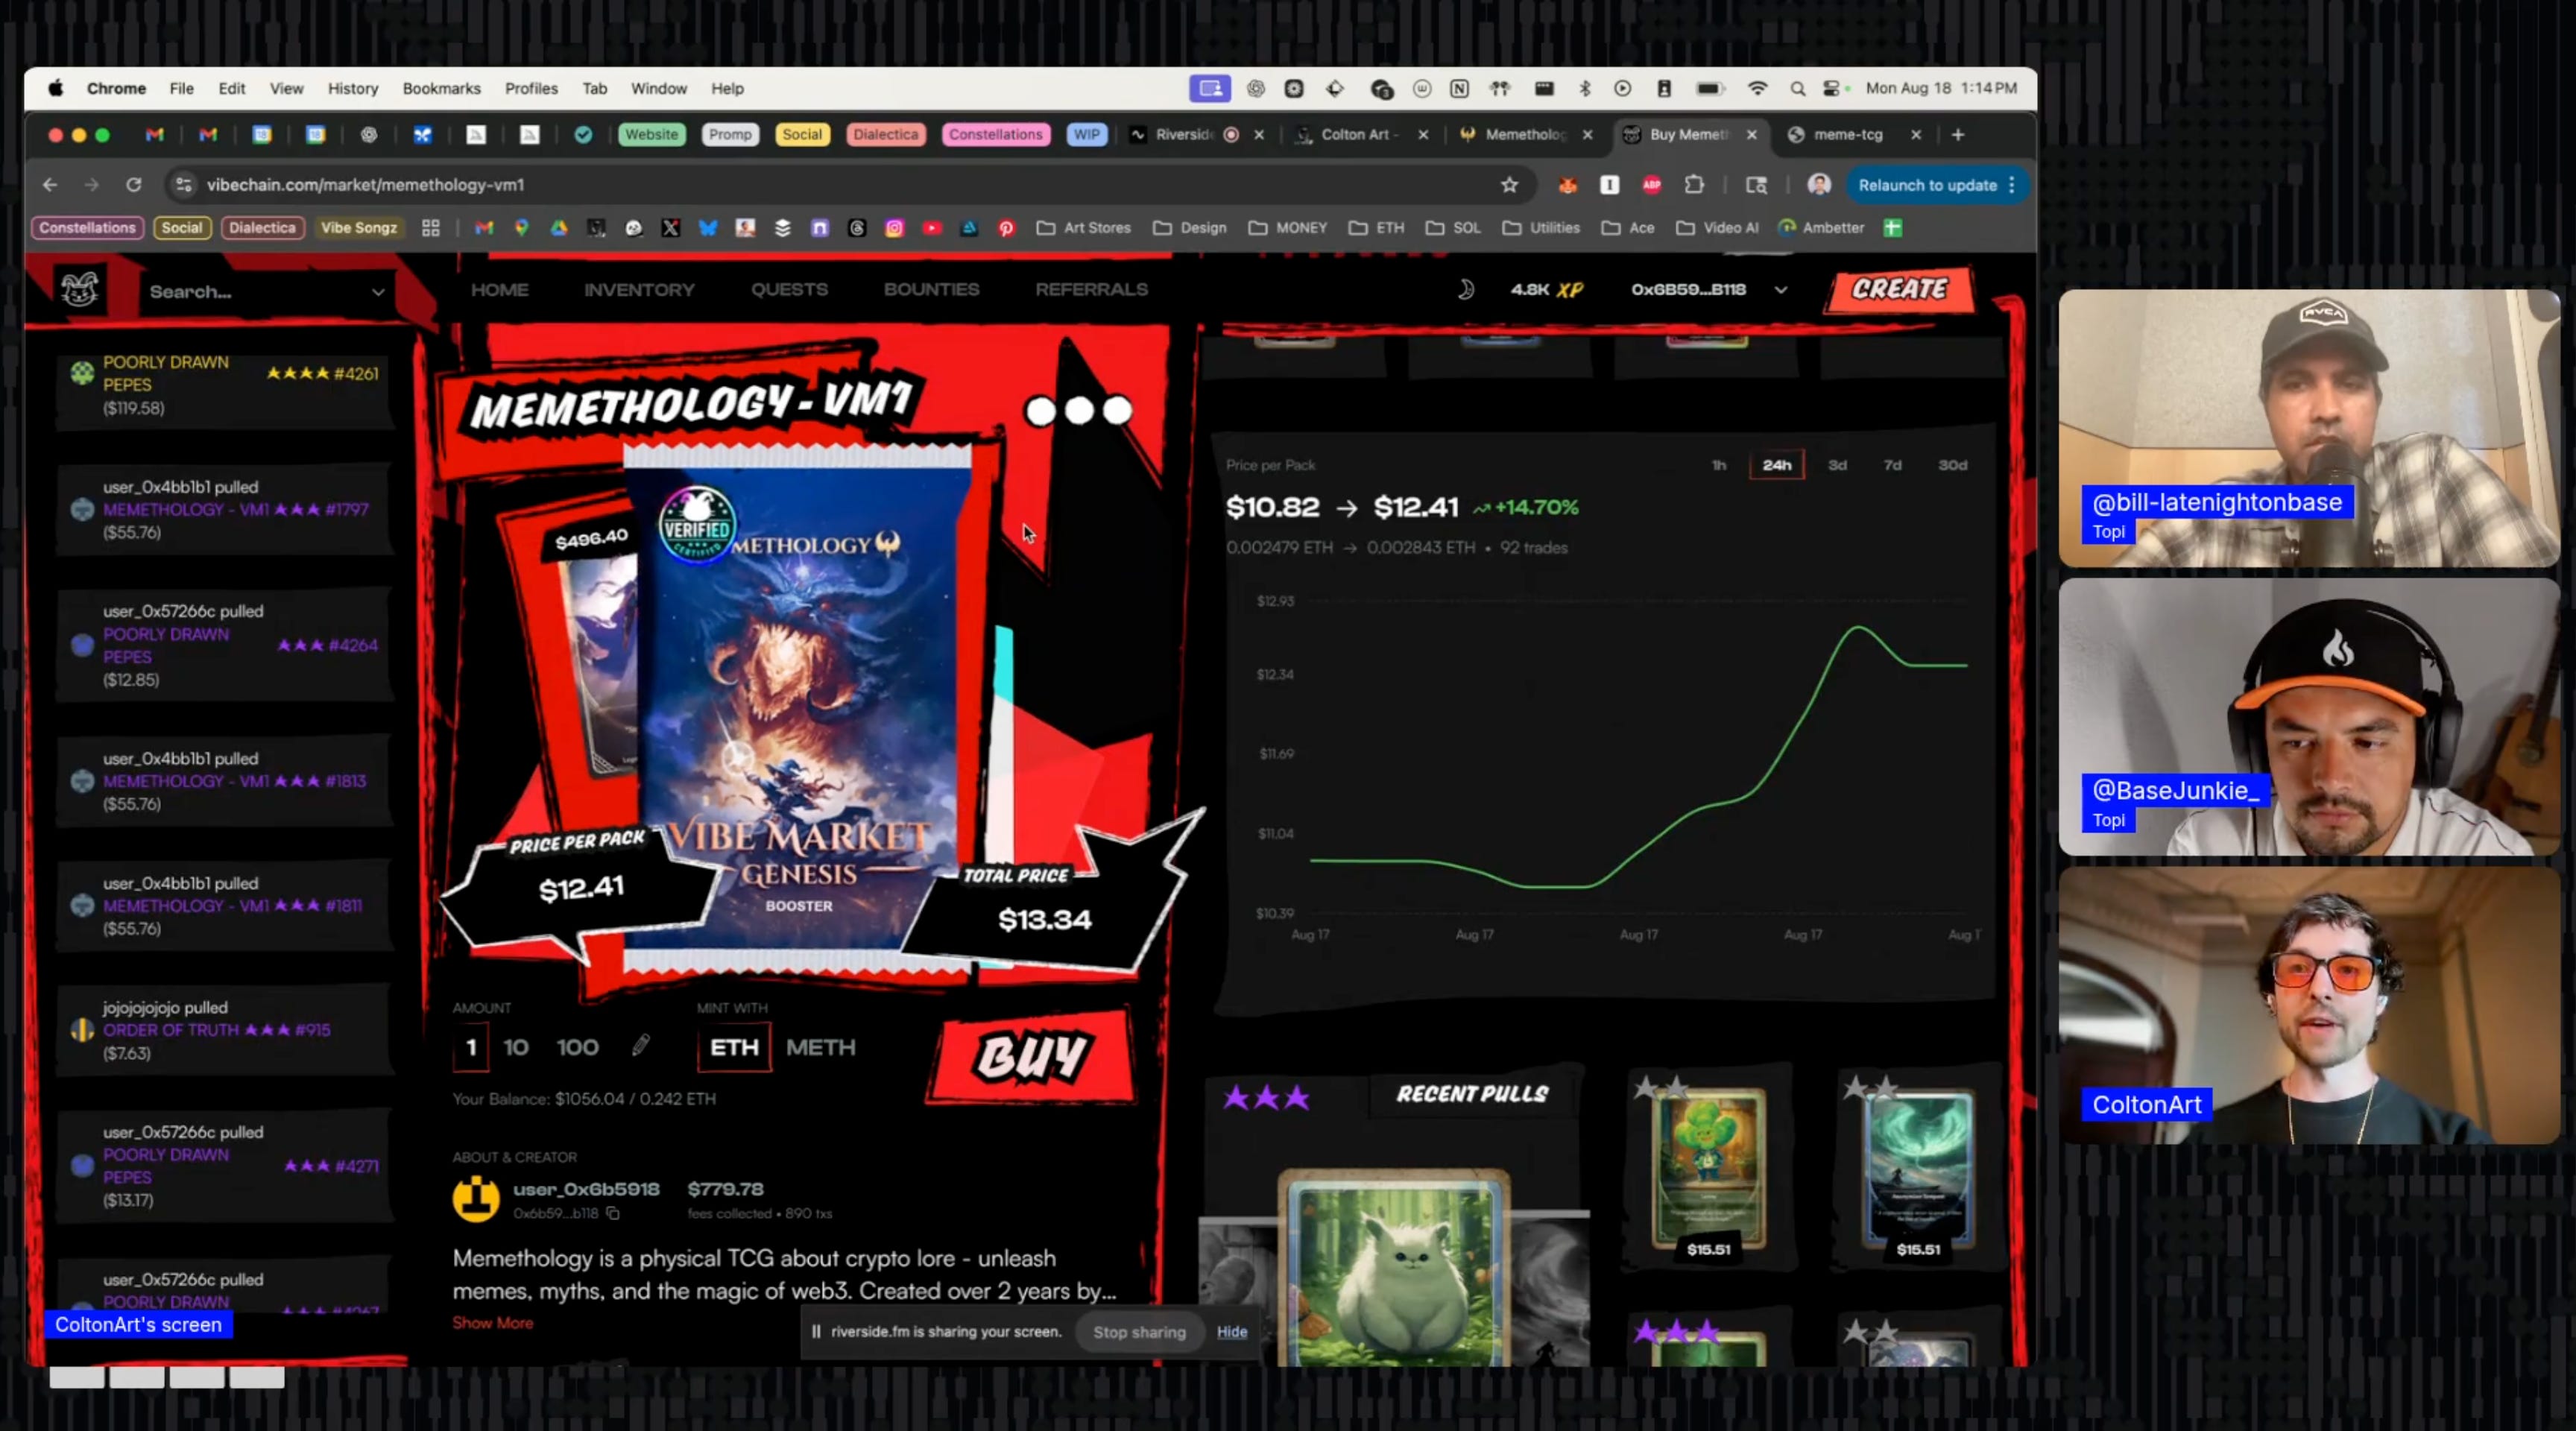Click the rabbit logo icon

point(80,290)
